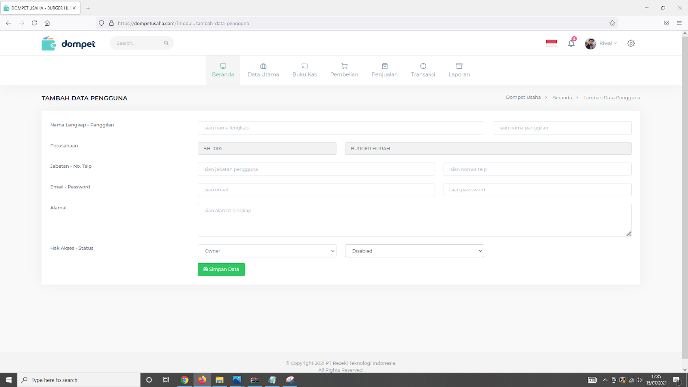Viewport: 688px width, 387px height.
Task: Click the Laporan archive icon
Action: click(459, 66)
